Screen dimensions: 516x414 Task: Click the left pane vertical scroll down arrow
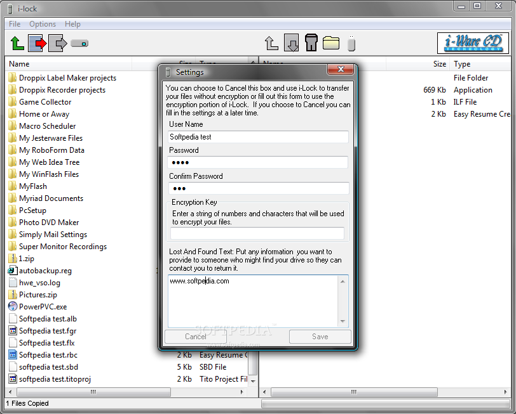click(253, 381)
